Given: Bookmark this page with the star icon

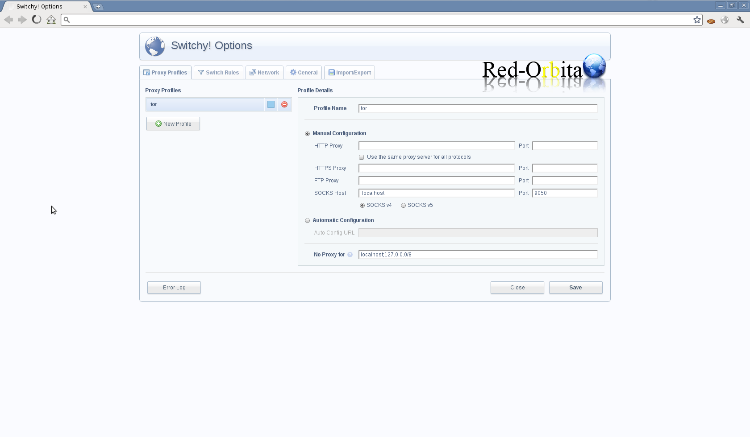Looking at the screenshot, I should click(x=697, y=20).
